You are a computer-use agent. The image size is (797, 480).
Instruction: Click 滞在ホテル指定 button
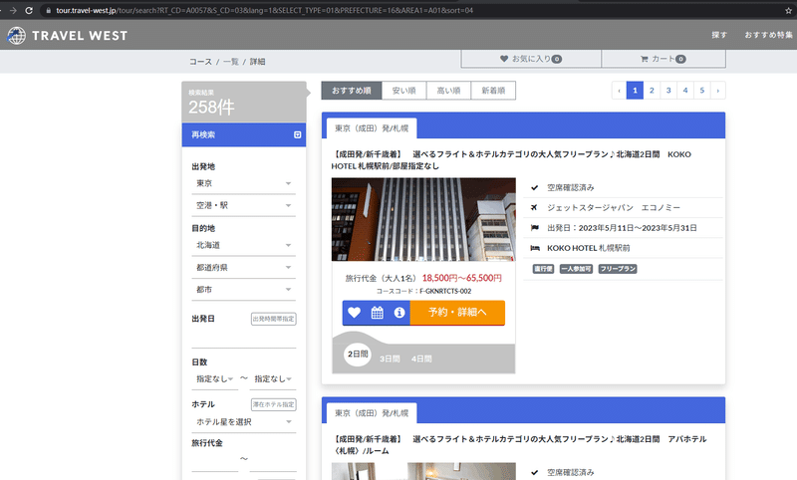tap(273, 404)
